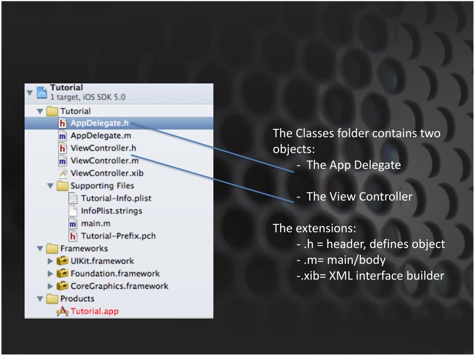475x356 pixels.
Task: Select the Supporting Files group name
Action: coord(102,186)
